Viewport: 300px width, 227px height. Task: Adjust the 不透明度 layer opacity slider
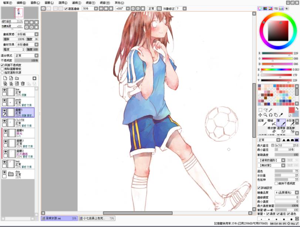tap(26, 60)
